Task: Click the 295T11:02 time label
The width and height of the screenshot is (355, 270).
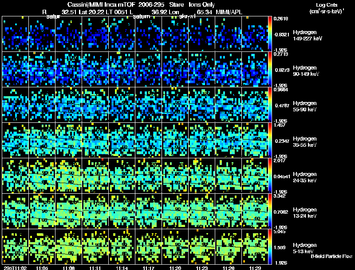Action: [x=16, y=268]
